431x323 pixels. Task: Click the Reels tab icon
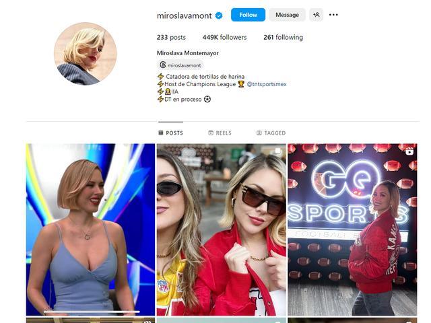pos(211,133)
